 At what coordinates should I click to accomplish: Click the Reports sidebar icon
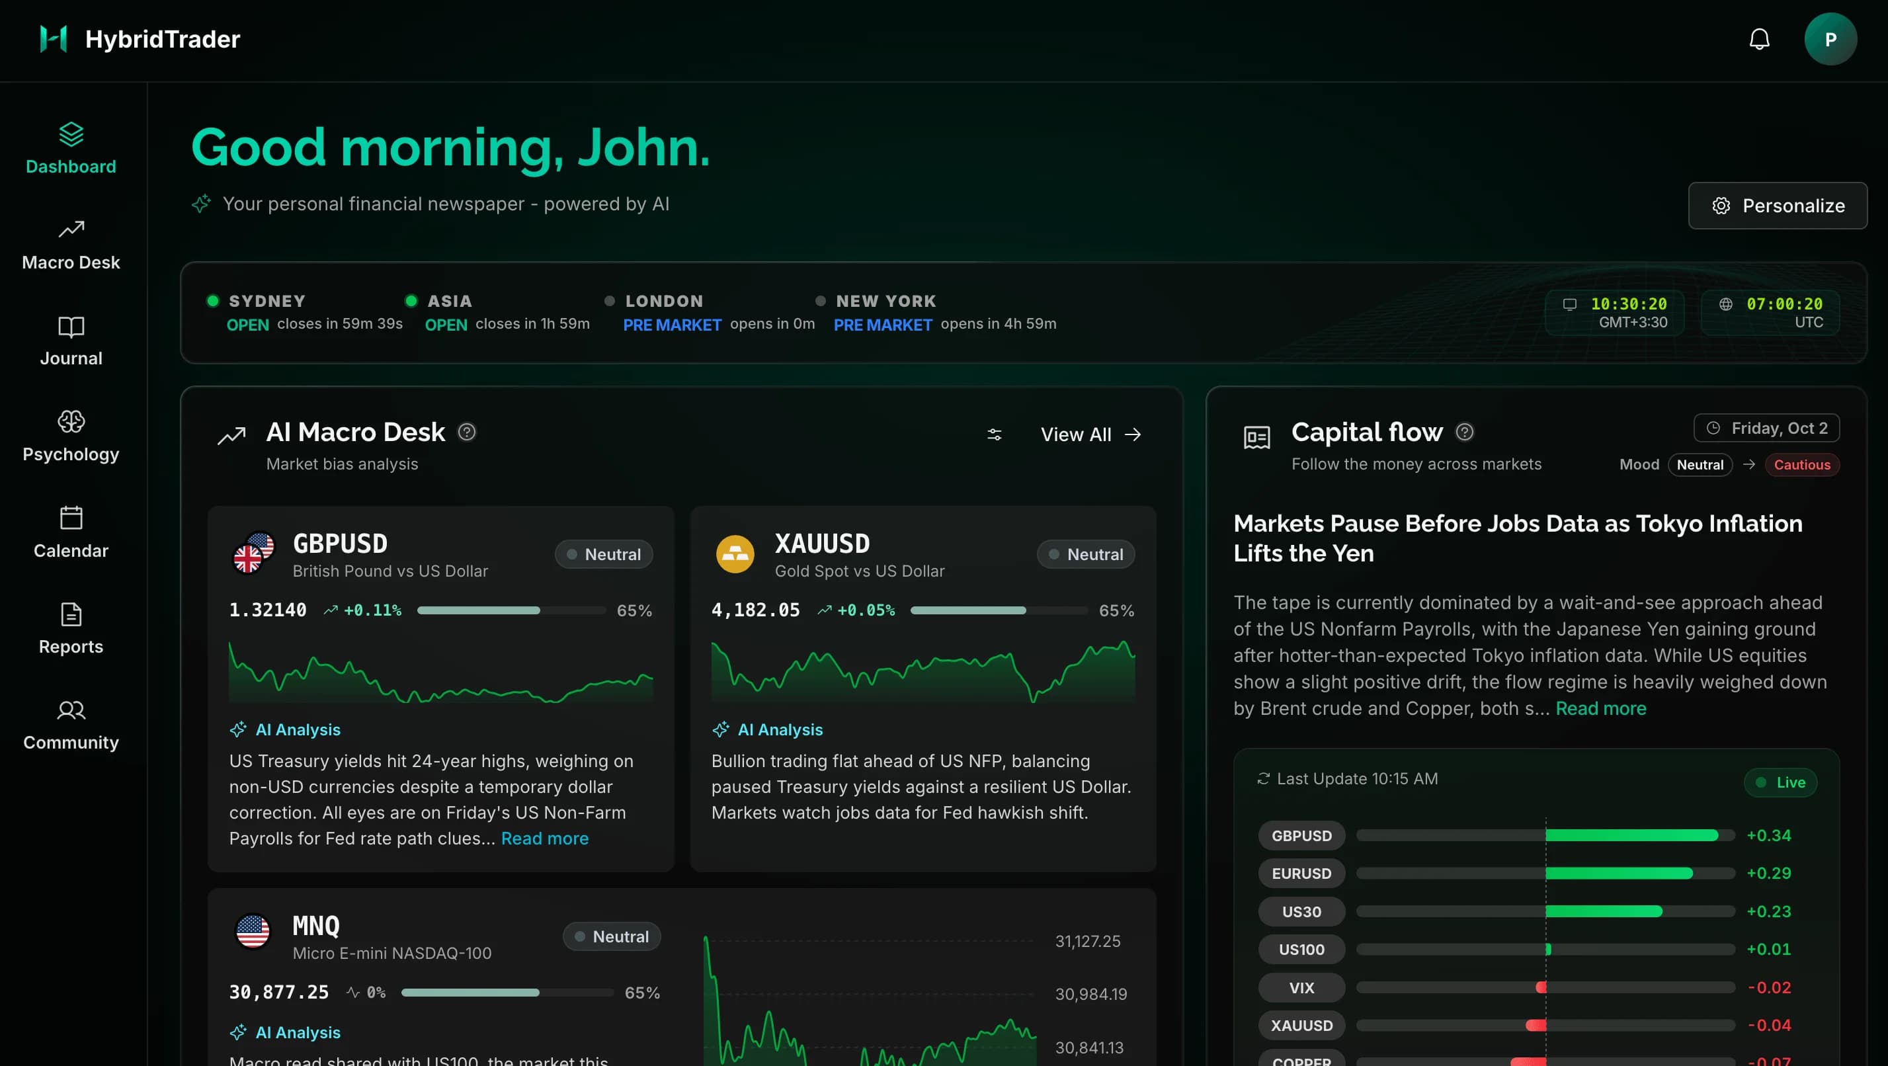point(71,614)
